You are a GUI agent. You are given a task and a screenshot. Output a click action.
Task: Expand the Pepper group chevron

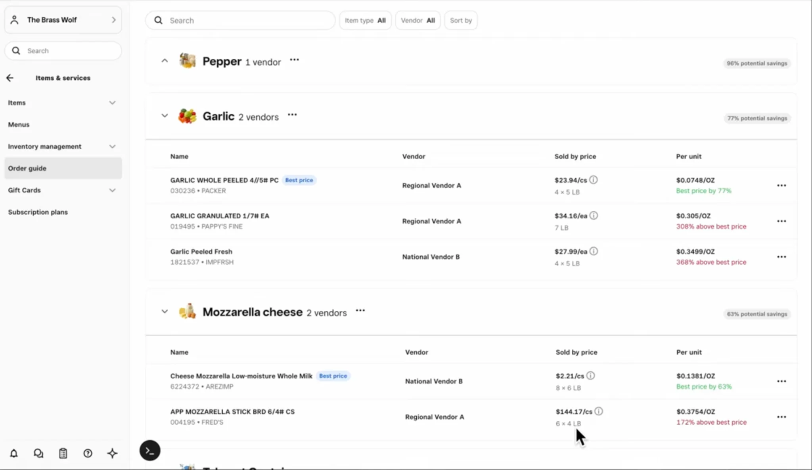coord(165,61)
